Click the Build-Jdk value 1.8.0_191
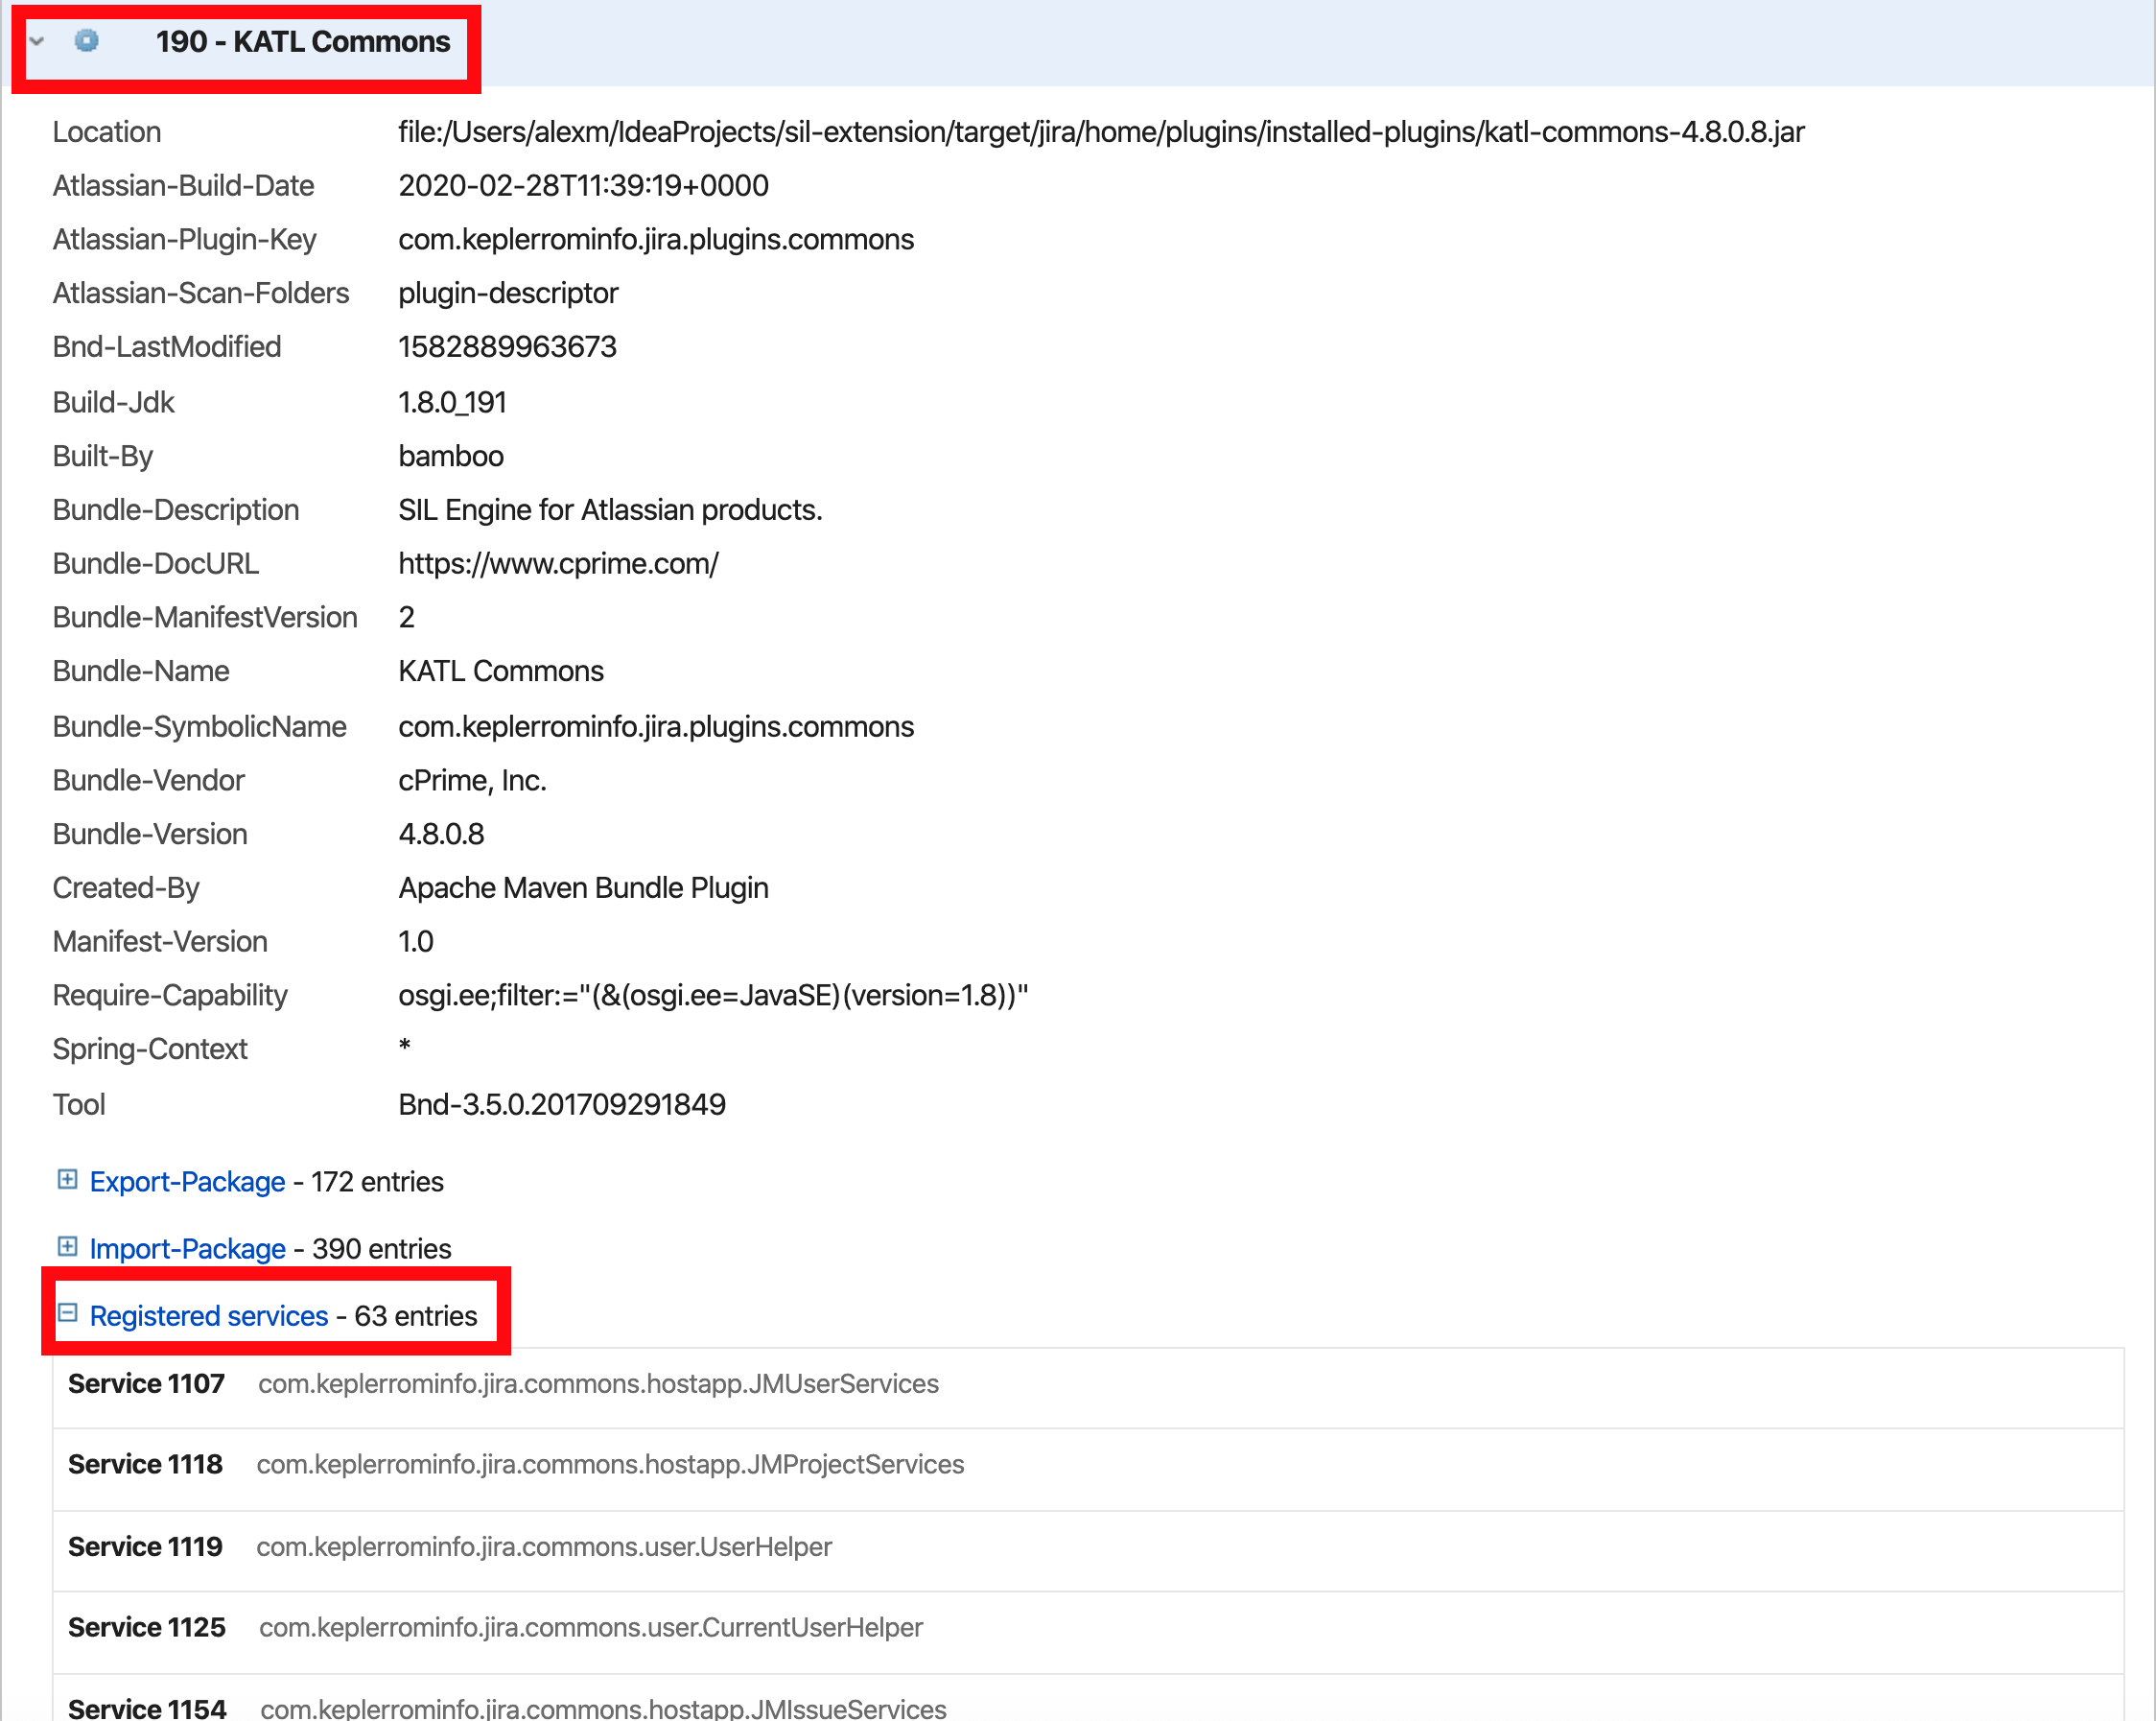The width and height of the screenshot is (2156, 1721). (452, 403)
